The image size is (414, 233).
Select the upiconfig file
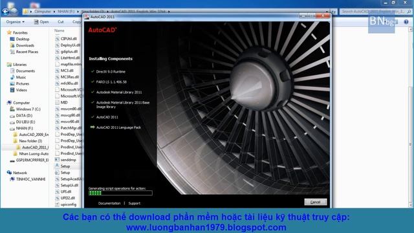pos(69,205)
